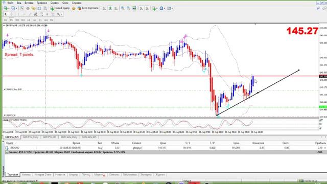Sort orders by Символ column header
The height and width of the screenshot is (184, 327).
point(136,143)
